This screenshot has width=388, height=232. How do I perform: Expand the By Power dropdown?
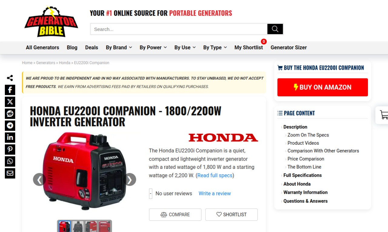(153, 47)
